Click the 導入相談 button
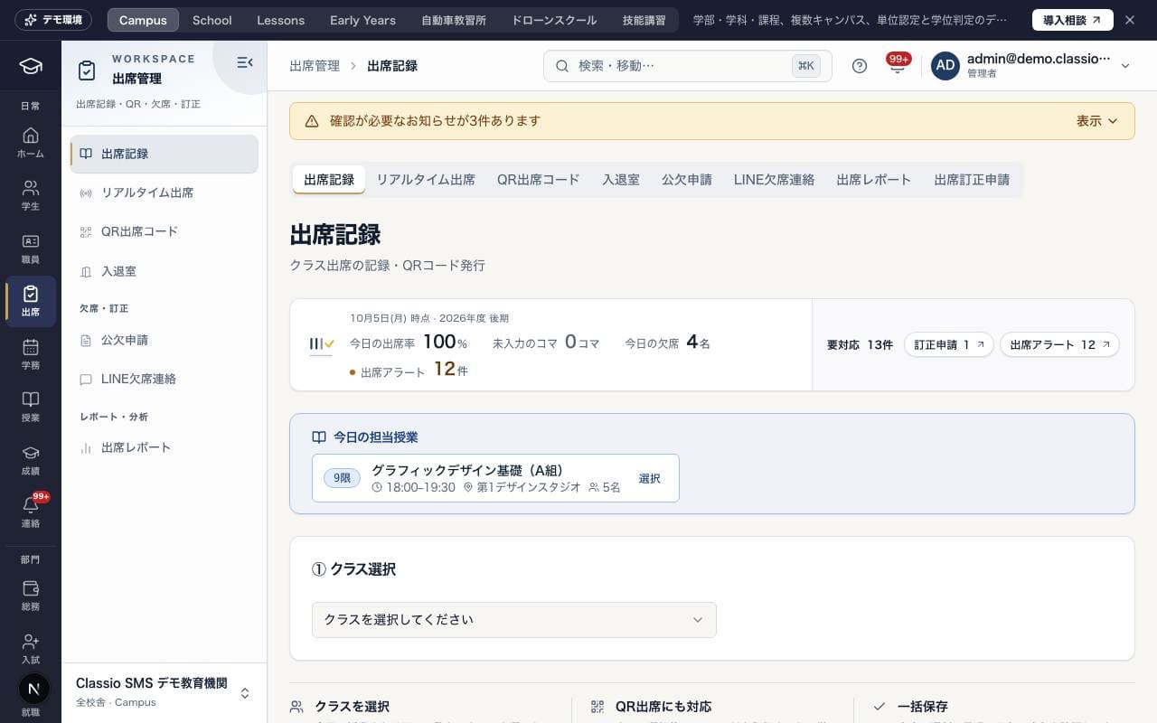The height and width of the screenshot is (723, 1157). [1073, 20]
